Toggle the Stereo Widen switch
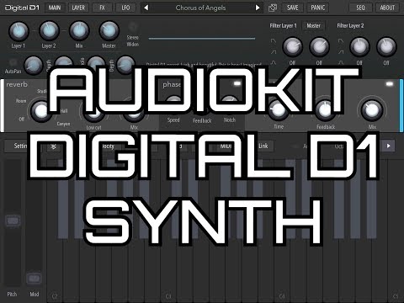 [x=132, y=27]
